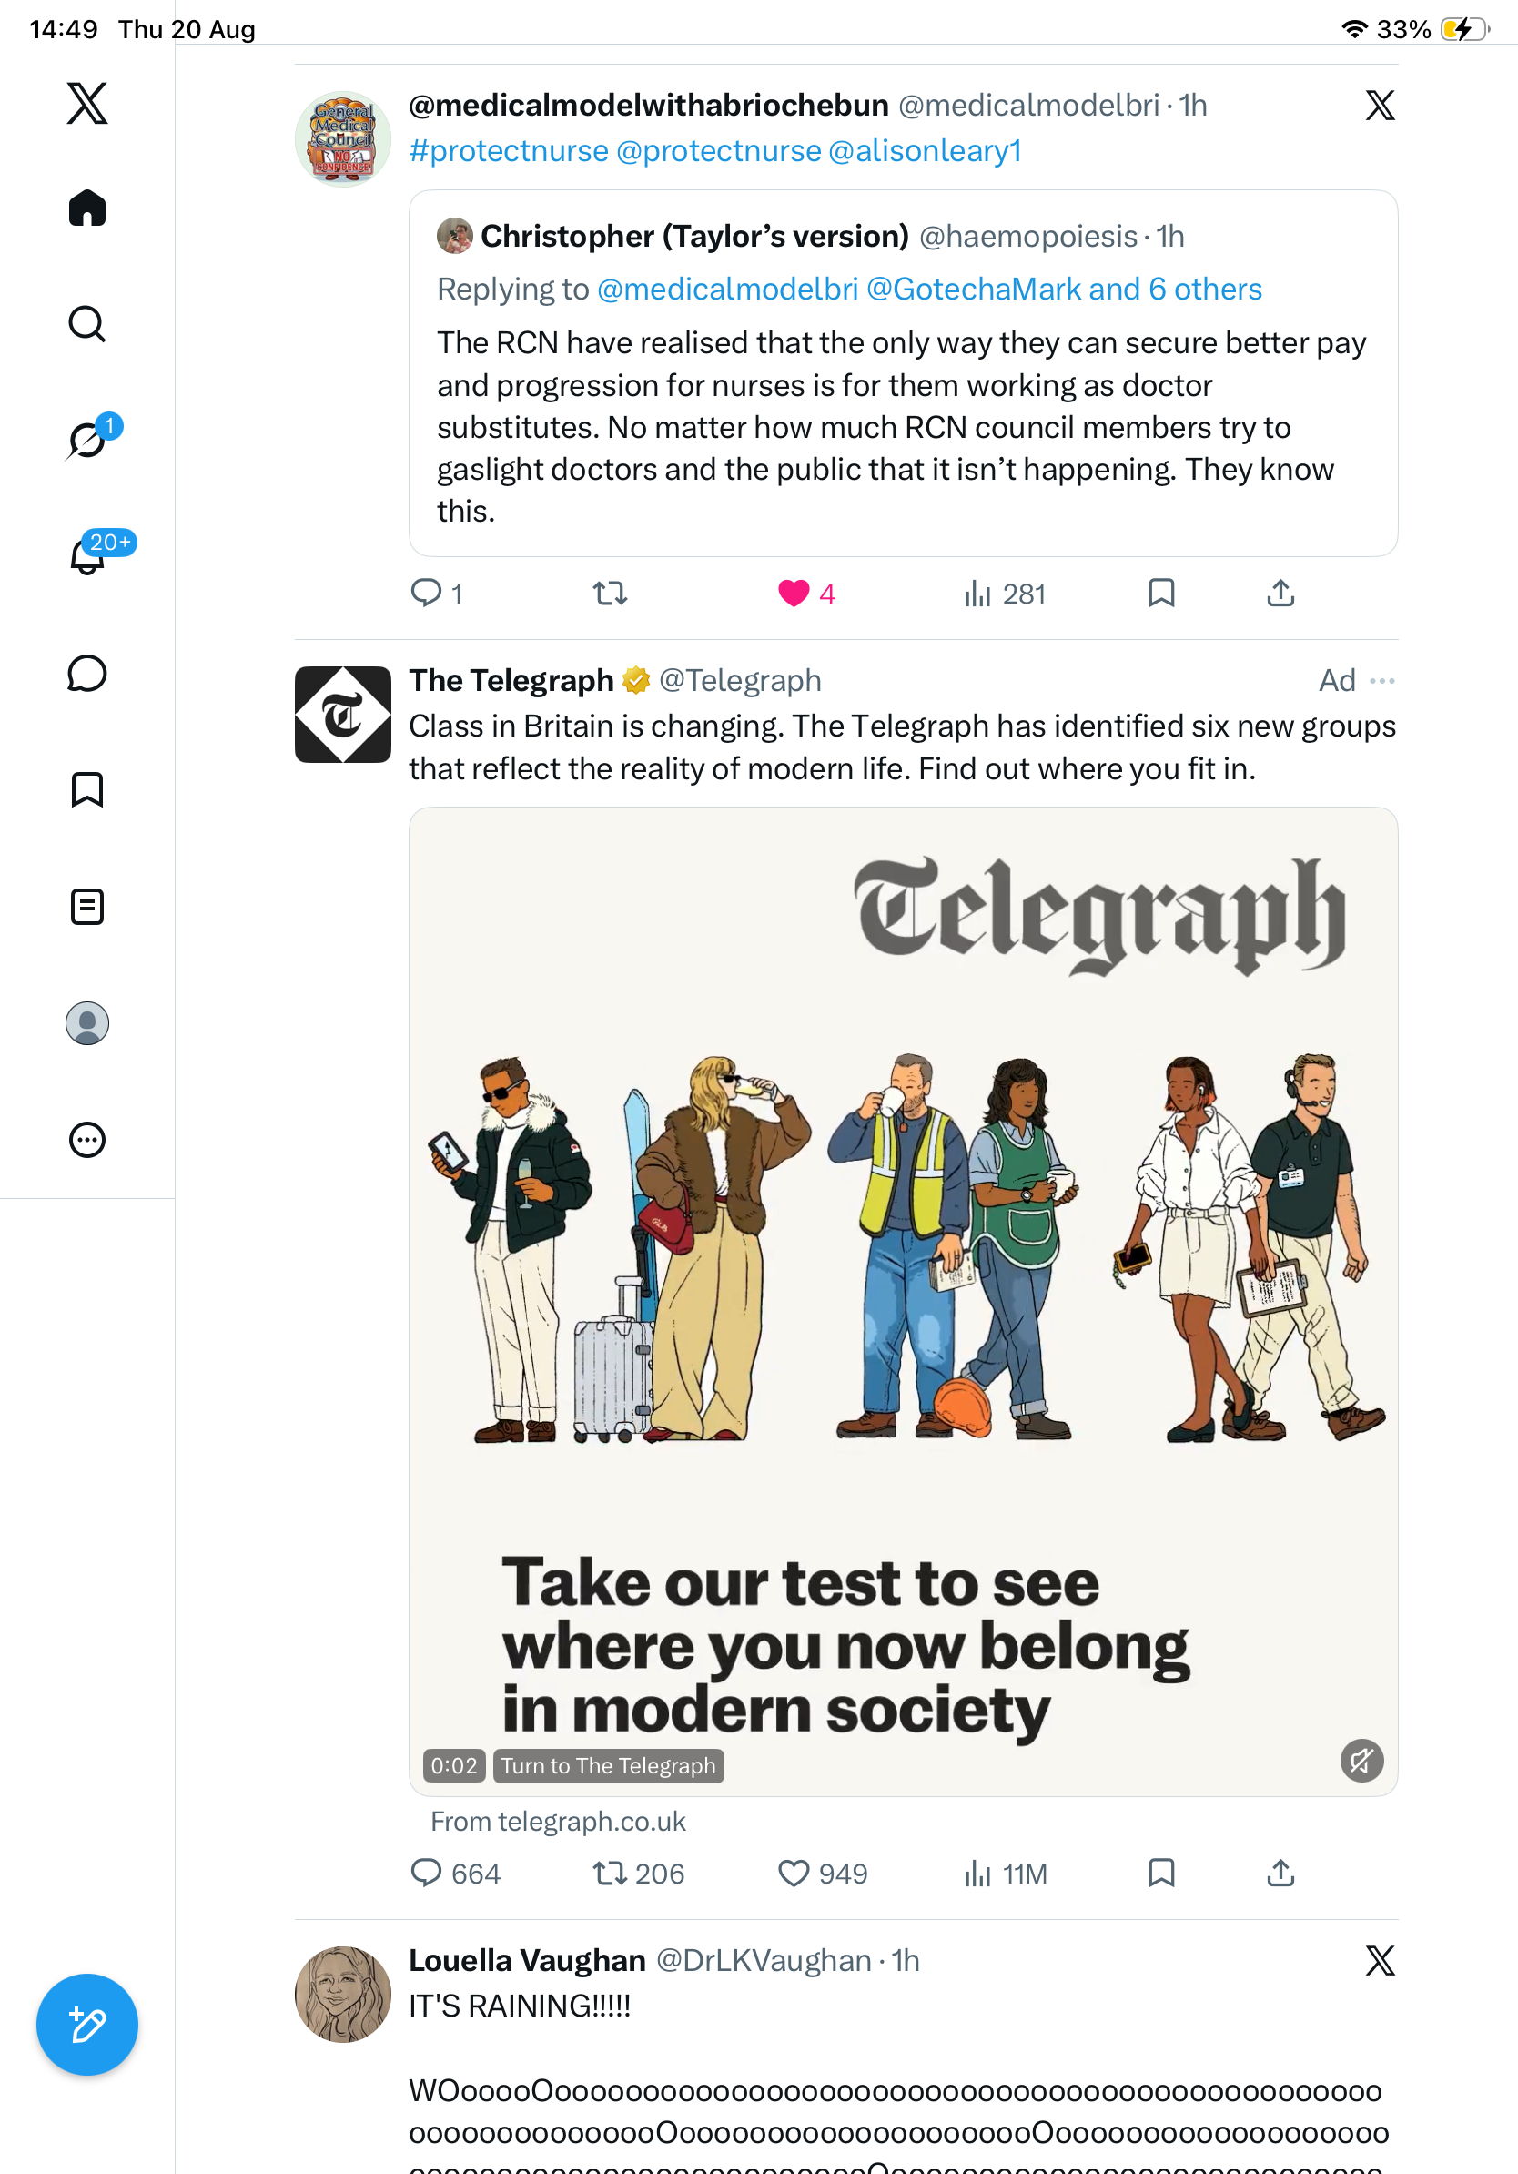Open the More circle menu in sidebar
The width and height of the screenshot is (1518, 2174).
(x=87, y=1140)
